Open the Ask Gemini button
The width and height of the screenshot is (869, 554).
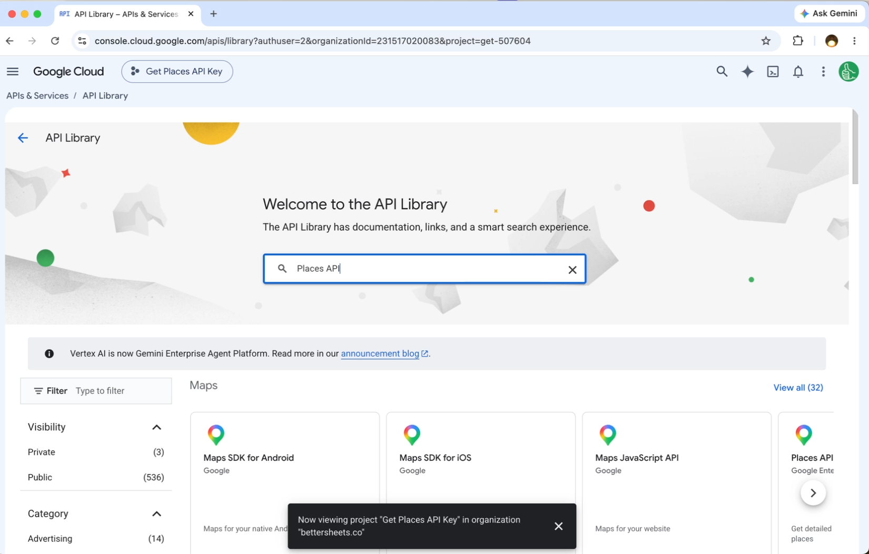[x=829, y=14]
